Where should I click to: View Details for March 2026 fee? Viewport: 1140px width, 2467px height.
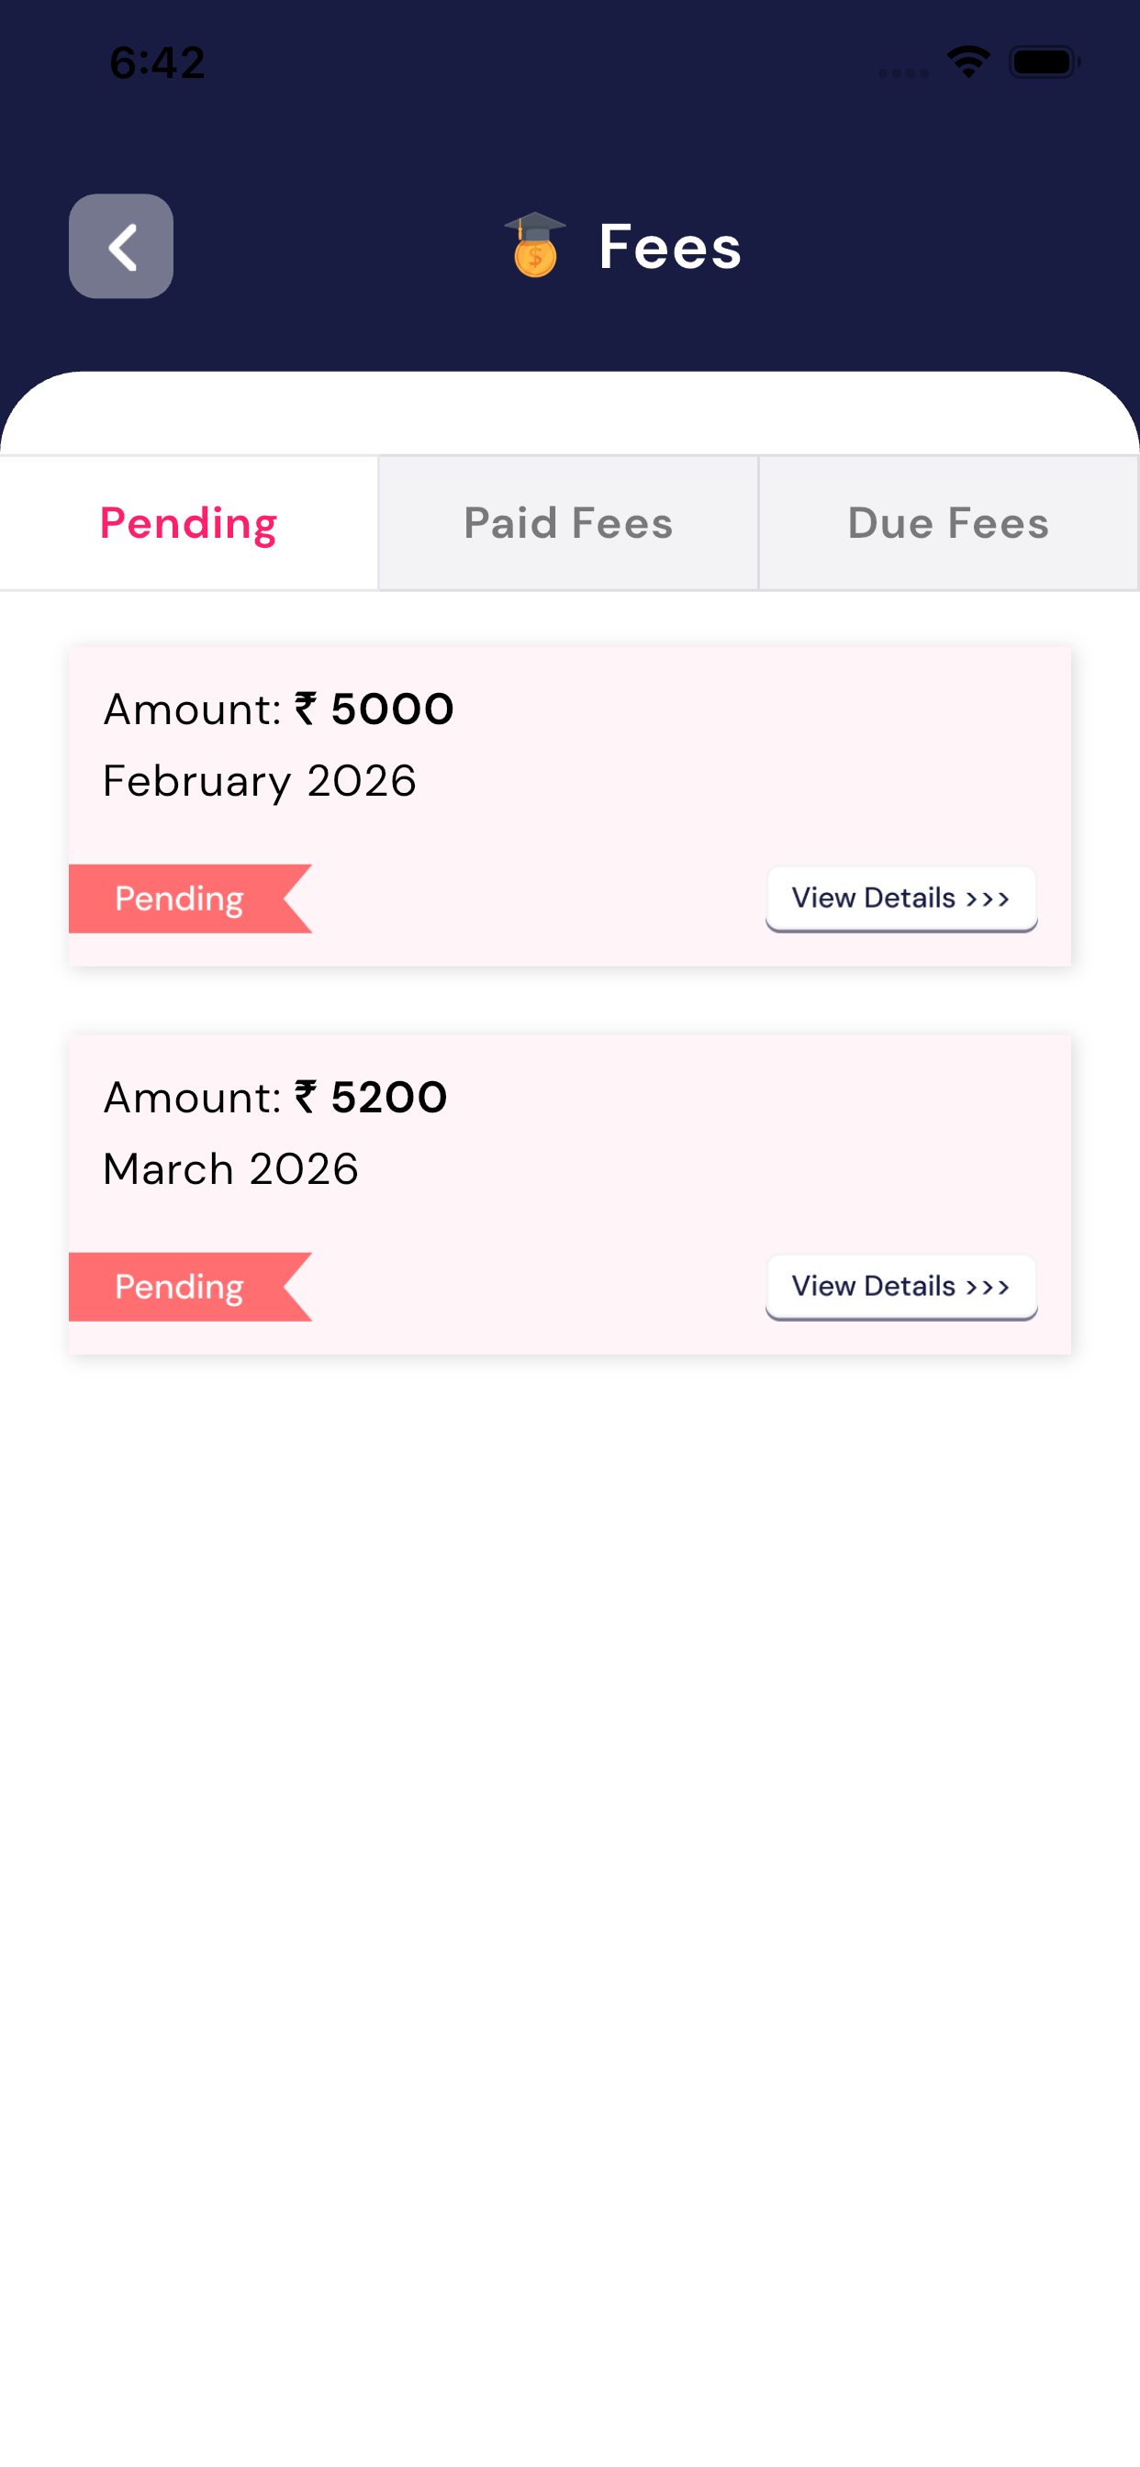pos(900,1286)
